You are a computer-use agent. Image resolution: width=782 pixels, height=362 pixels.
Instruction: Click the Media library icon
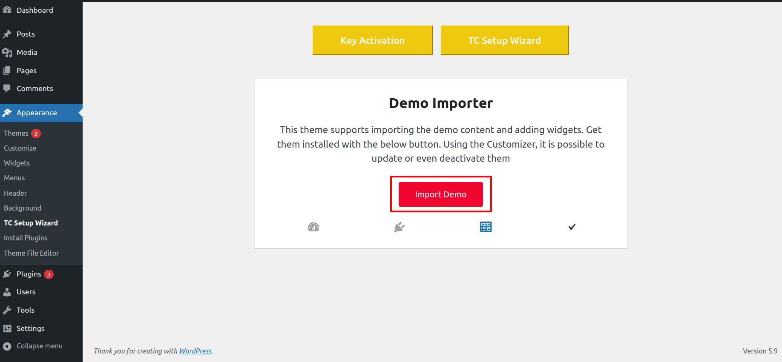pyautogui.click(x=7, y=52)
